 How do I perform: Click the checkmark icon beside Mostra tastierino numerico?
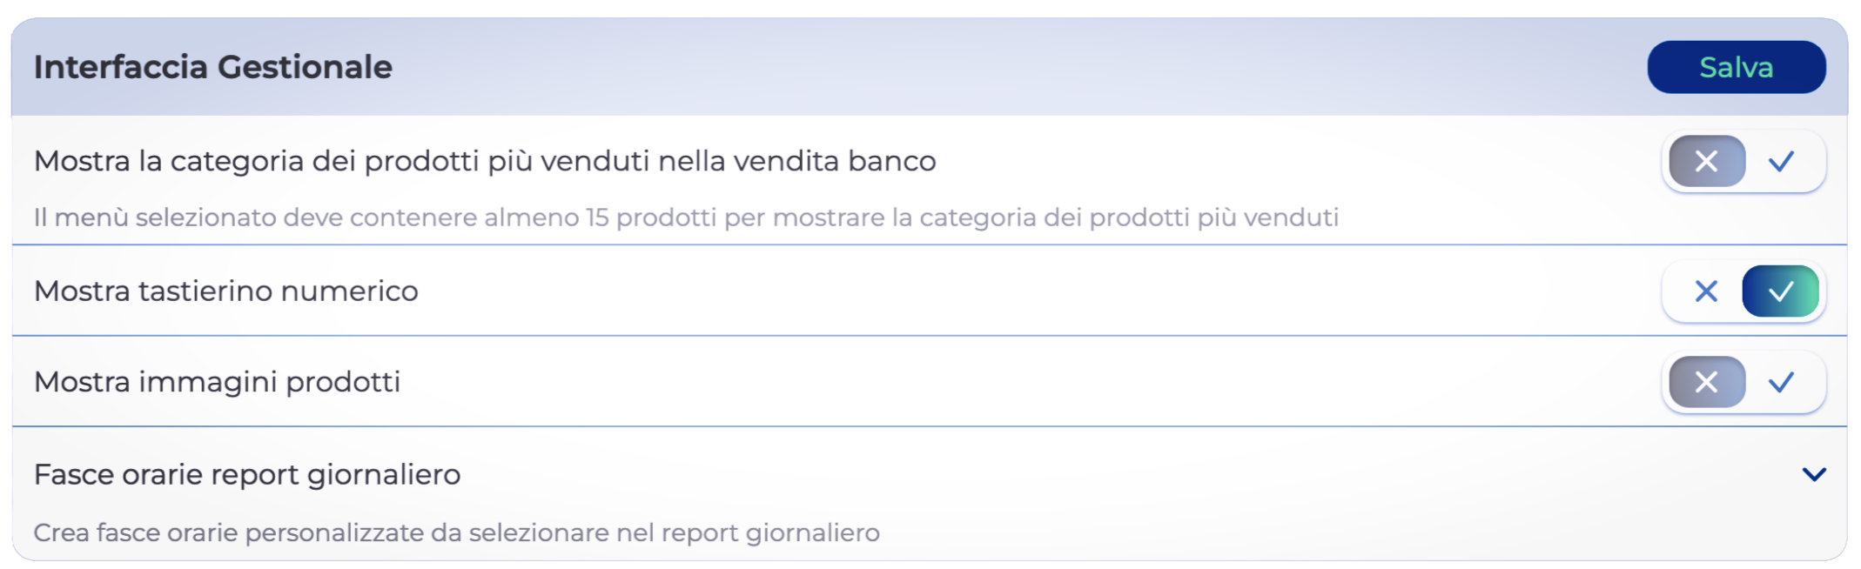click(x=1781, y=291)
